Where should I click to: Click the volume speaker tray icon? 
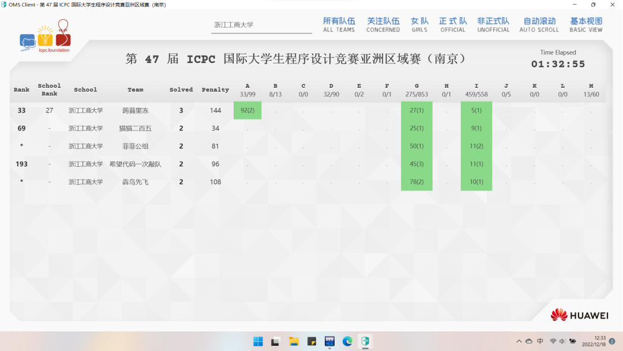point(562,341)
